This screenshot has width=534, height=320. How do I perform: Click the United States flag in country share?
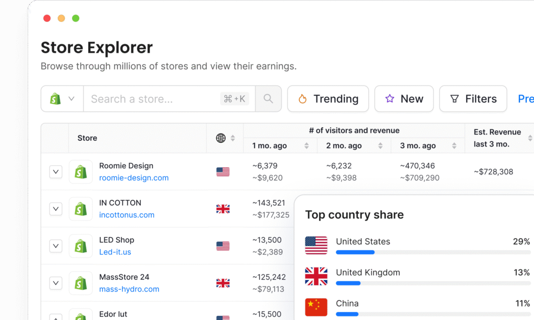[x=316, y=245]
